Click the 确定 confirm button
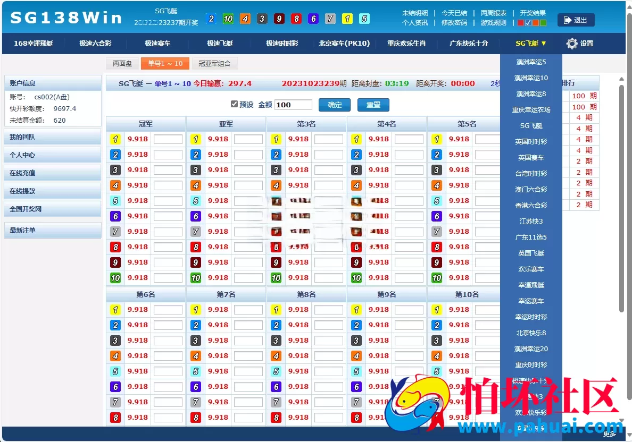 [335, 105]
